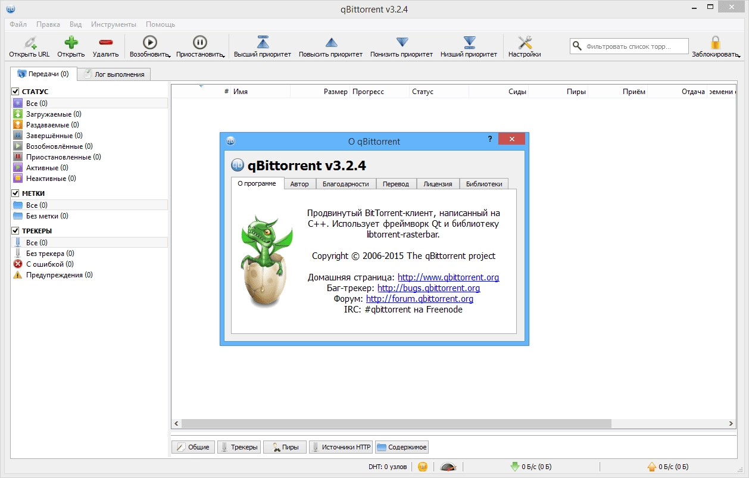The width and height of the screenshot is (749, 478).
Task: Click the horizontal scrollbar thumb of torrent list
Action: coord(396,423)
